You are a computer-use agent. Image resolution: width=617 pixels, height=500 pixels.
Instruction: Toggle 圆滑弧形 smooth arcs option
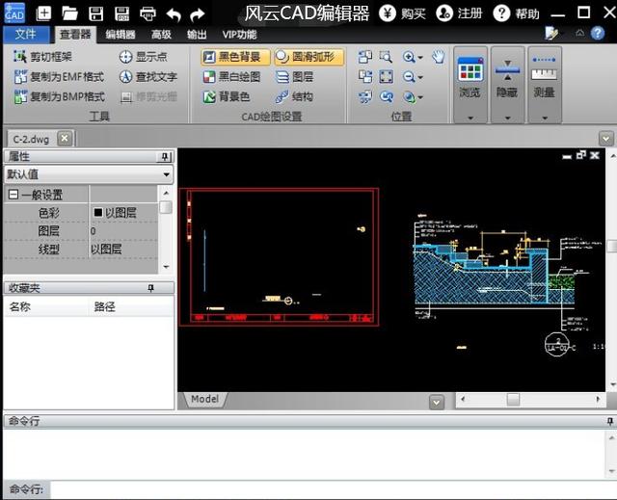point(307,57)
